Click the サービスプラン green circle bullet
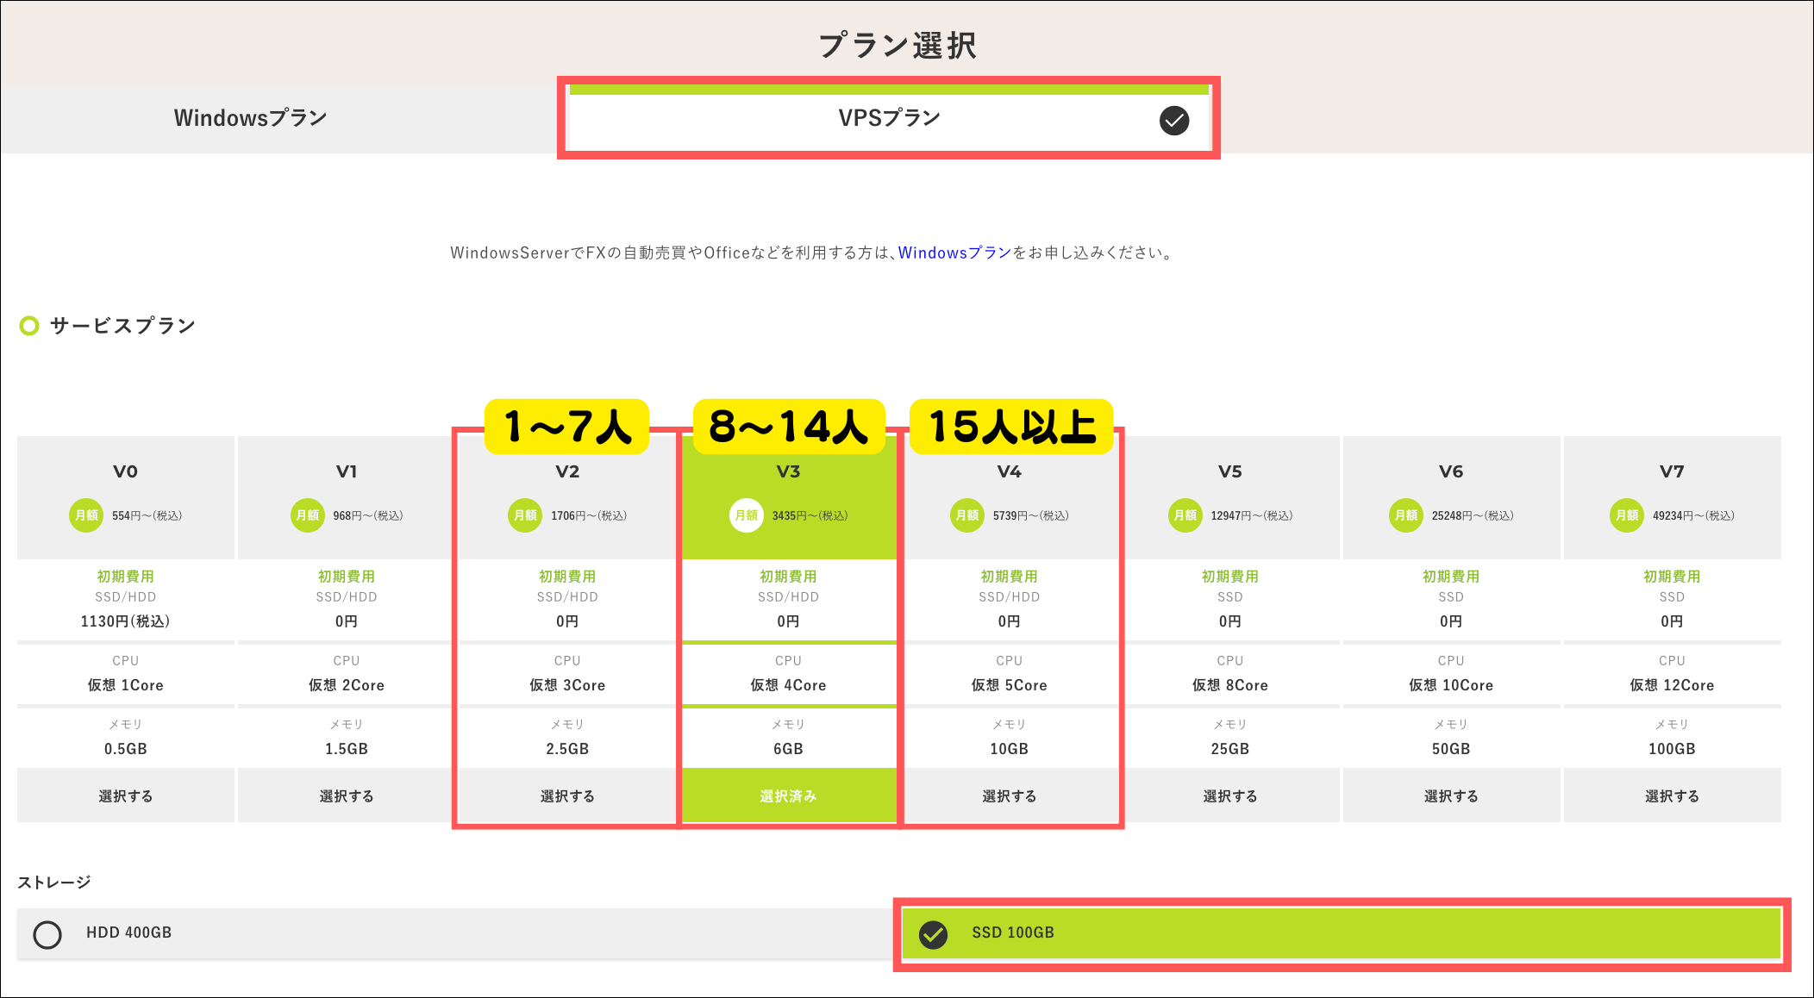This screenshot has height=998, width=1814. [x=29, y=326]
